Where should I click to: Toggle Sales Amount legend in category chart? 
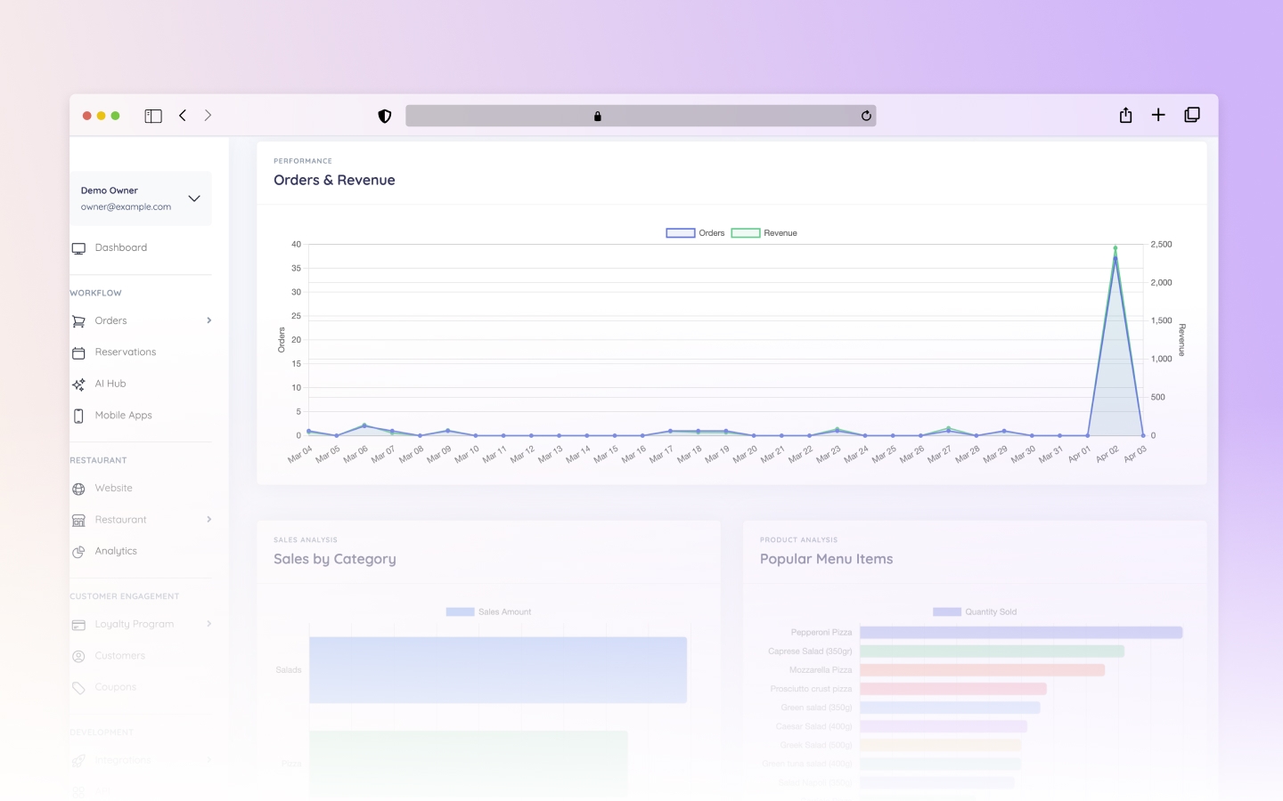point(488,612)
